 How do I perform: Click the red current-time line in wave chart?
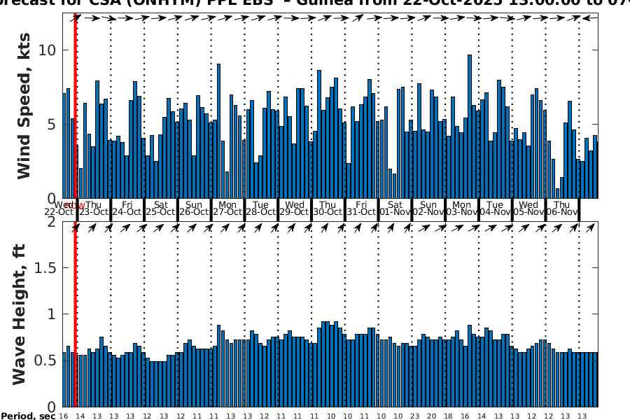click(76, 315)
